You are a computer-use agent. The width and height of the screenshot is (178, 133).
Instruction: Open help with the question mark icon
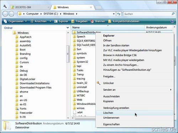pos(172,21)
